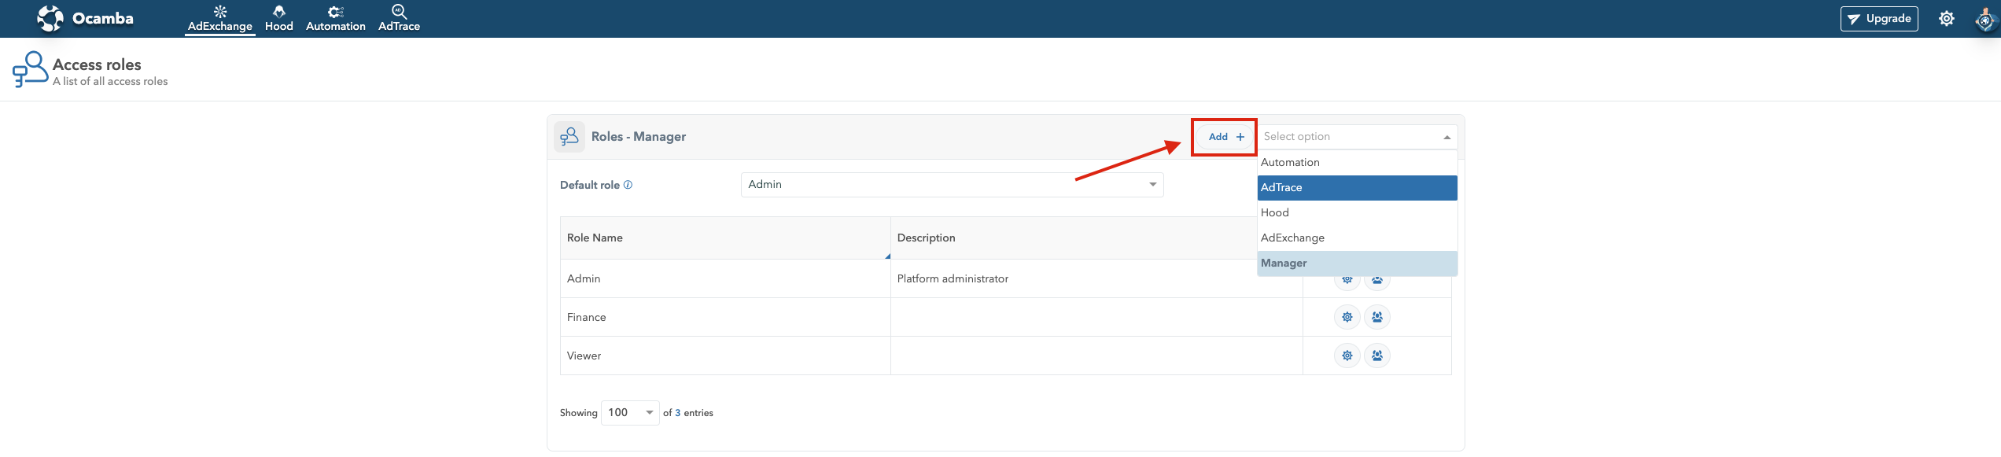Viewport: 2001px width, 457px height.
Task: View users of the Finance role
Action: (x=1377, y=317)
